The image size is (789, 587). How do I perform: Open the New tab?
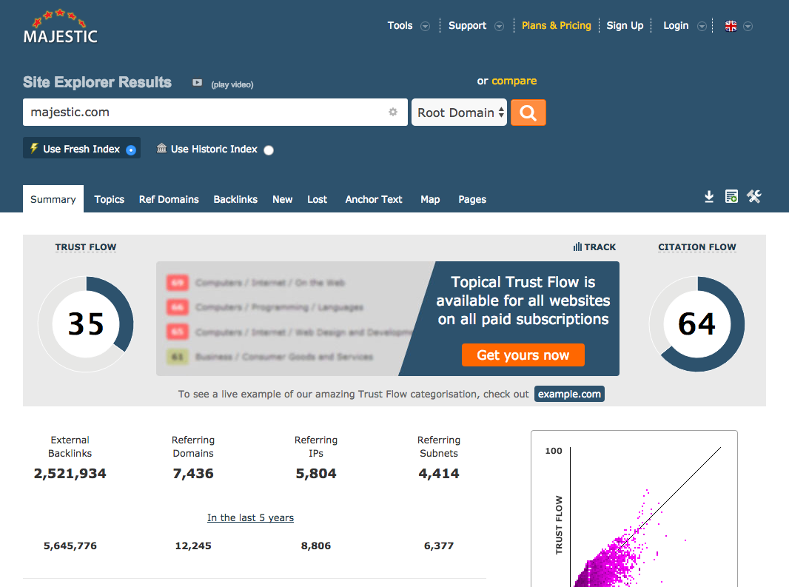coord(282,199)
